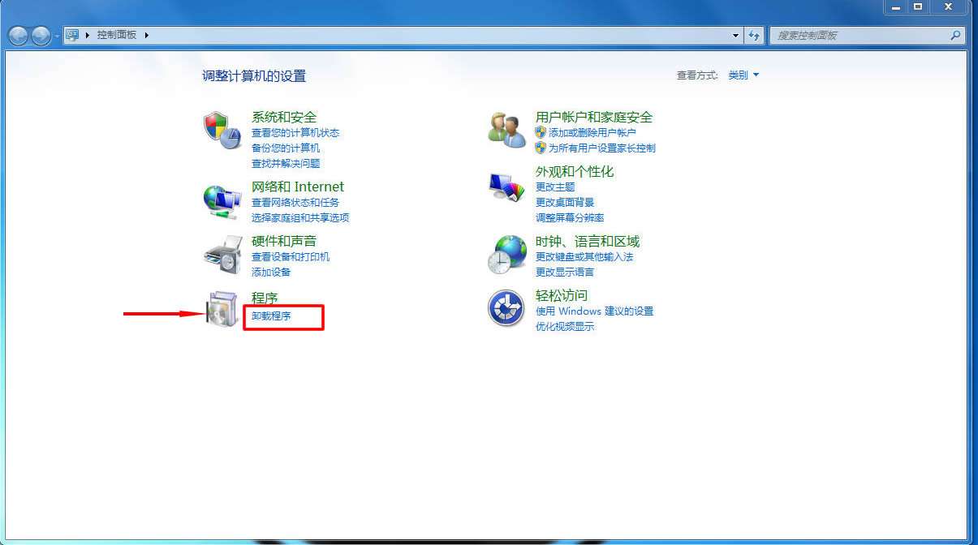The width and height of the screenshot is (978, 545).
Task: Open 网络和 Internet category heading
Action: [298, 187]
